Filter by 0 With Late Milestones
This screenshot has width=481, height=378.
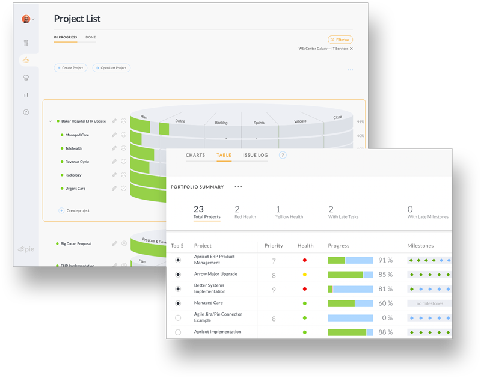coord(427,213)
